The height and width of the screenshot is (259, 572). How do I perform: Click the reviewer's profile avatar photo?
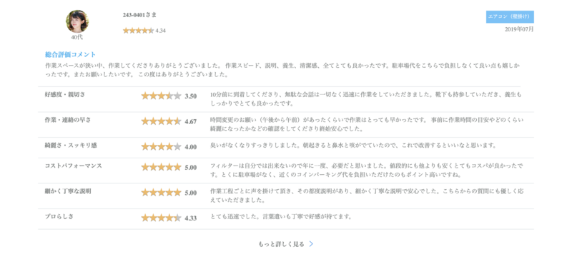pos(77,21)
